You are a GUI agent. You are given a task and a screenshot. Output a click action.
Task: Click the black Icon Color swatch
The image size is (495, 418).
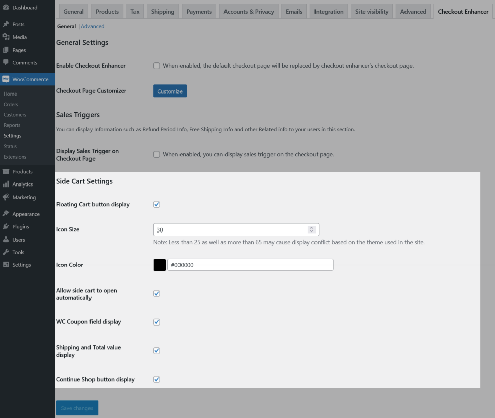[160, 265]
